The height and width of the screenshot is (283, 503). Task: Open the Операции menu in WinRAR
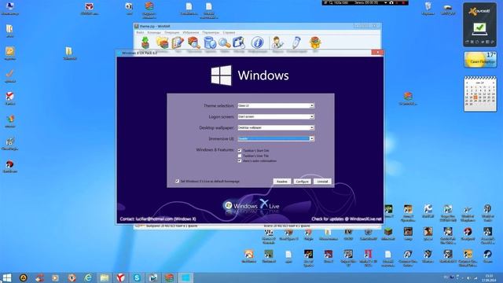(x=172, y=32)
